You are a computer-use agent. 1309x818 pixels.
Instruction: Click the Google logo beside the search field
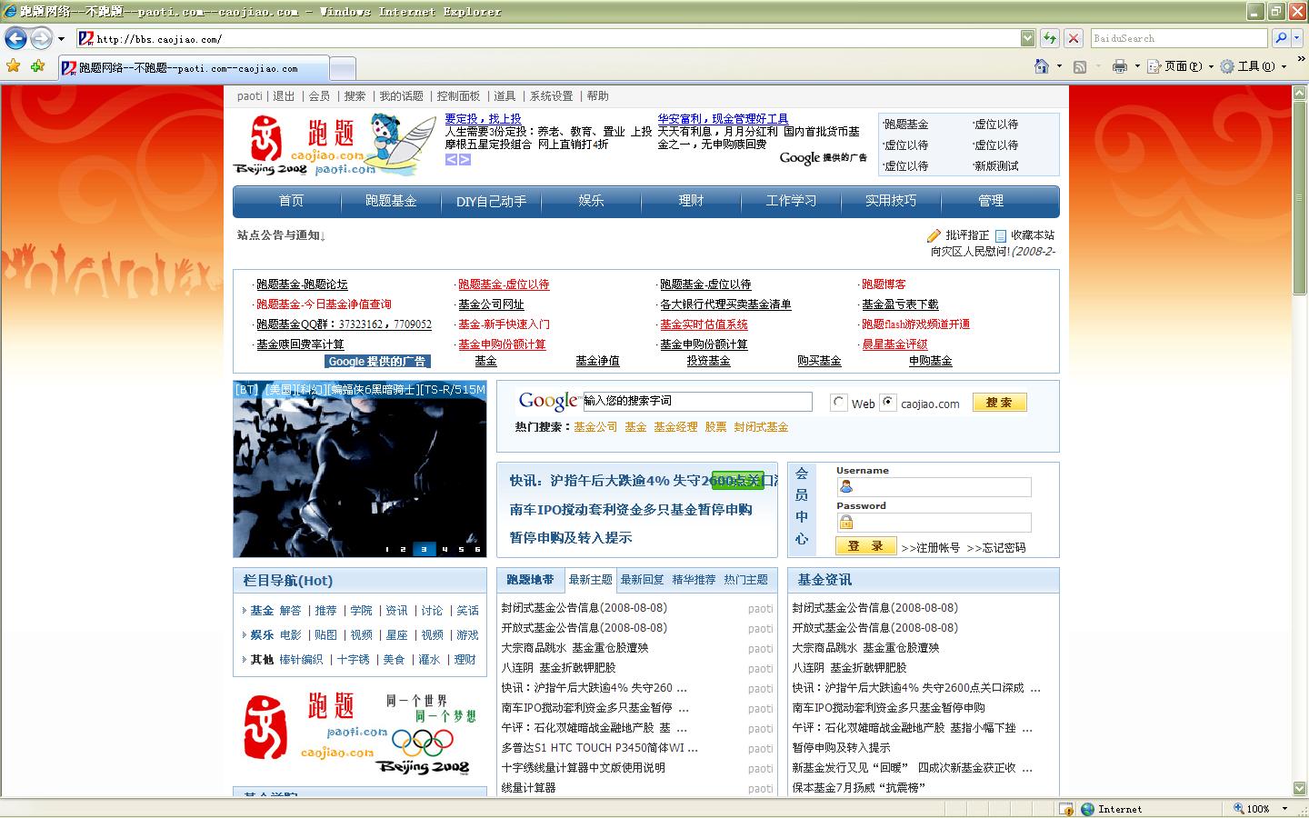tap(548, 401)
